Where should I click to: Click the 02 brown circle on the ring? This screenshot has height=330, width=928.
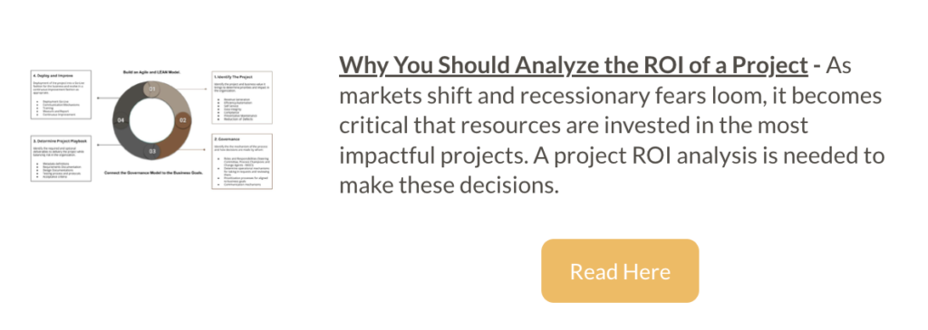pyautogui.click(x=183, y=120)
